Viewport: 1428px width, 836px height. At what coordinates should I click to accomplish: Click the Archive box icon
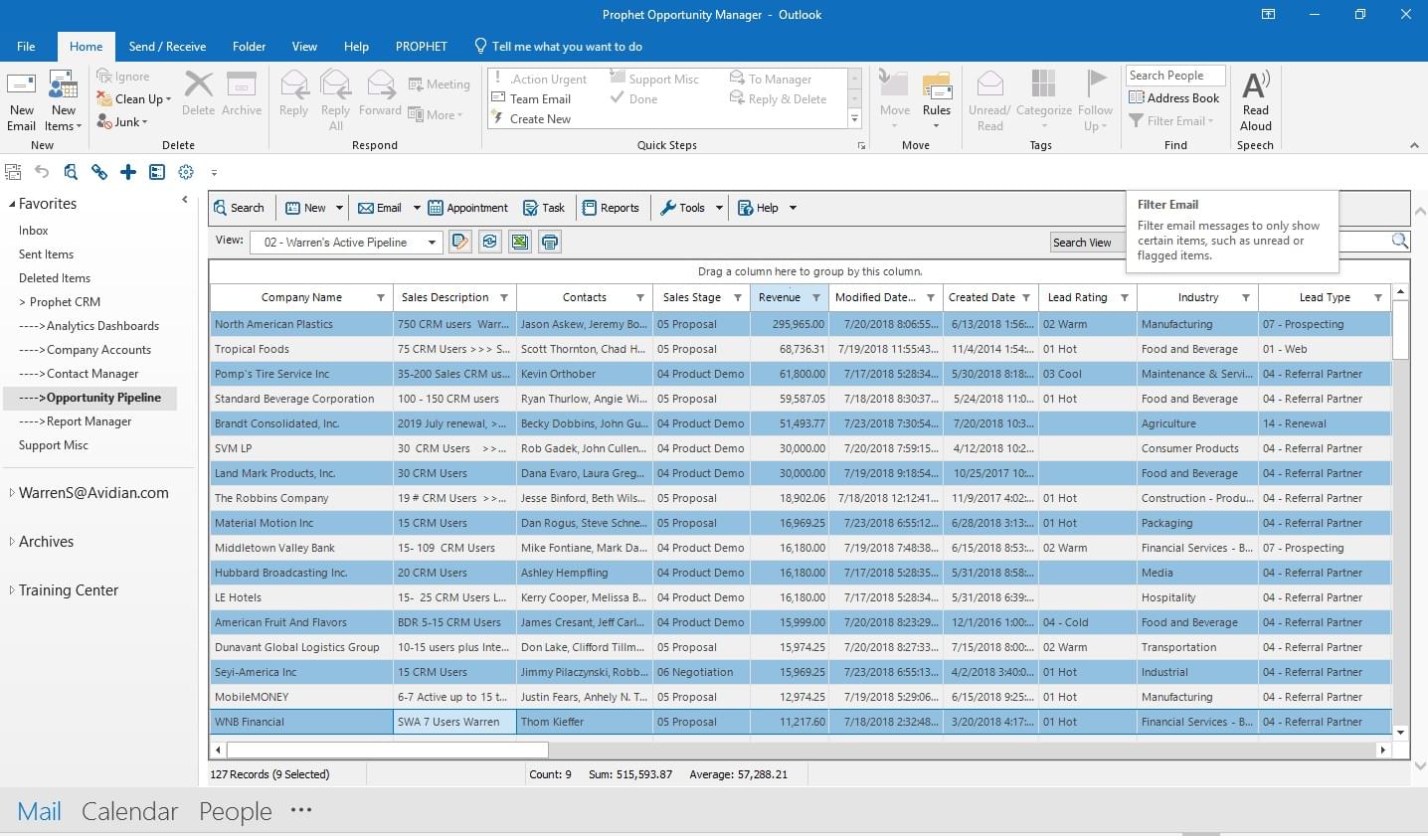(x=242, y=84)
